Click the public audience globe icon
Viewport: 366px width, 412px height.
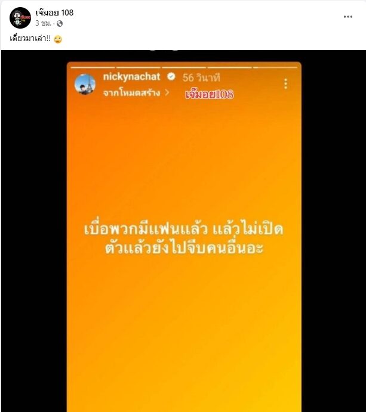[60, 24]
